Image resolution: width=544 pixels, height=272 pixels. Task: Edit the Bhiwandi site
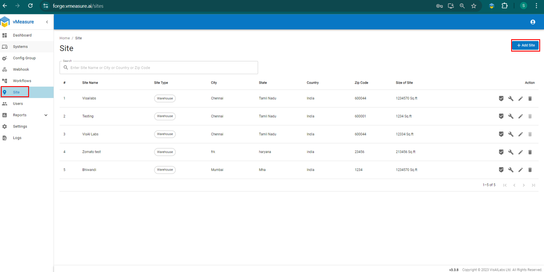tap(521, 170)
